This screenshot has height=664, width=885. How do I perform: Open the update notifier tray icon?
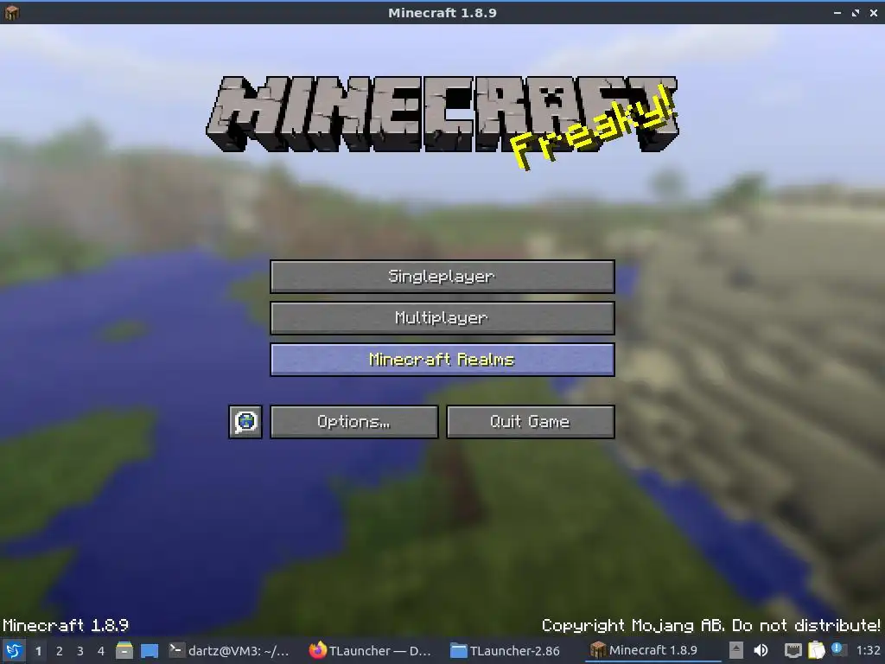coord(838,649)
